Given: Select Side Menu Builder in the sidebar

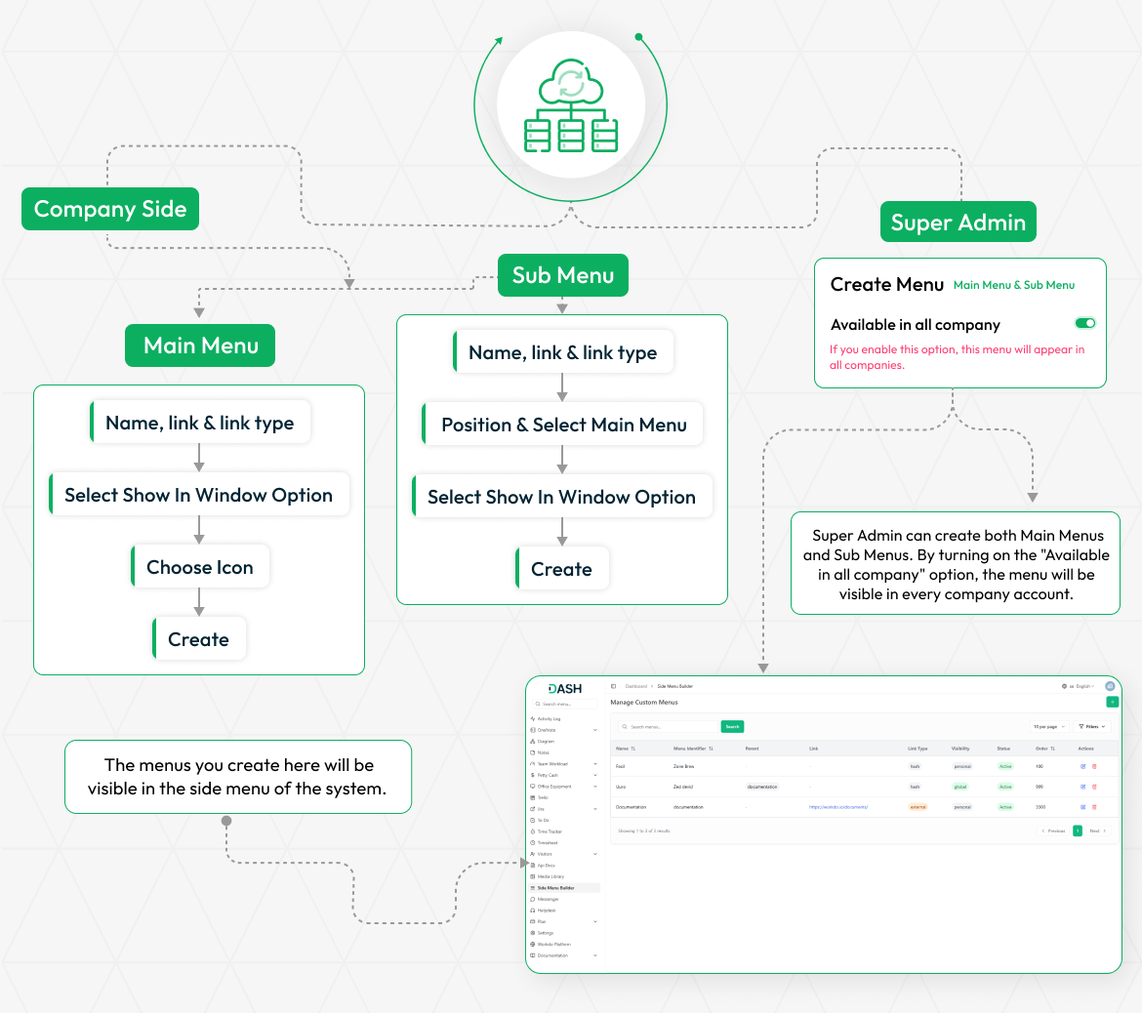Looking at the screenshot, I should coord(565,888).
